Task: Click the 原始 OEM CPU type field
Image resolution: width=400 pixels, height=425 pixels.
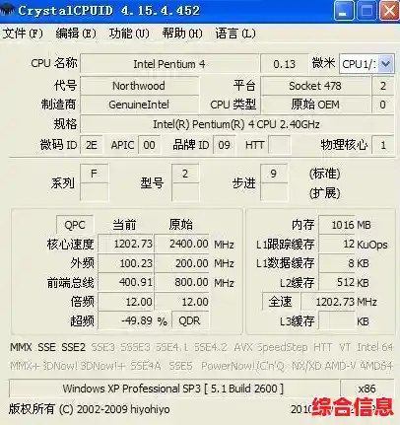Action: click(x=315, y=105)
